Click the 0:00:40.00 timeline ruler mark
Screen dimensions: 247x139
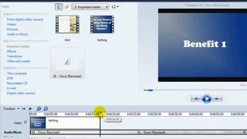[196, 114]
